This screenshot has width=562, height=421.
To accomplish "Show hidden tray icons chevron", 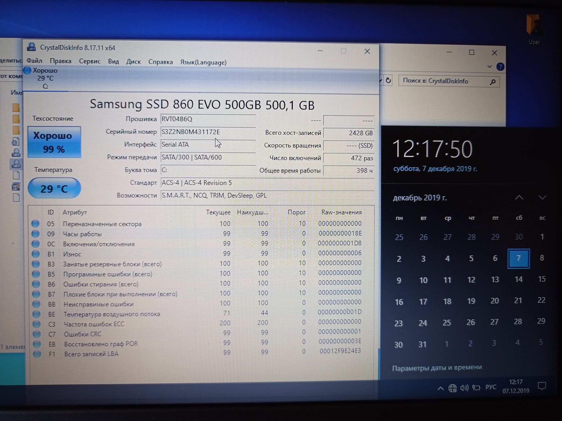I will 440,388.
